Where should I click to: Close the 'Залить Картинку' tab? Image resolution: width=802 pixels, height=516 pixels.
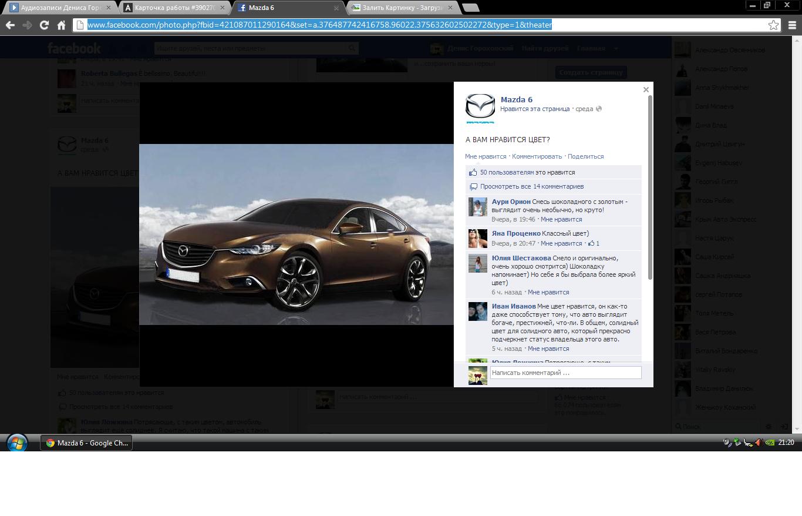tap(450, 8)
